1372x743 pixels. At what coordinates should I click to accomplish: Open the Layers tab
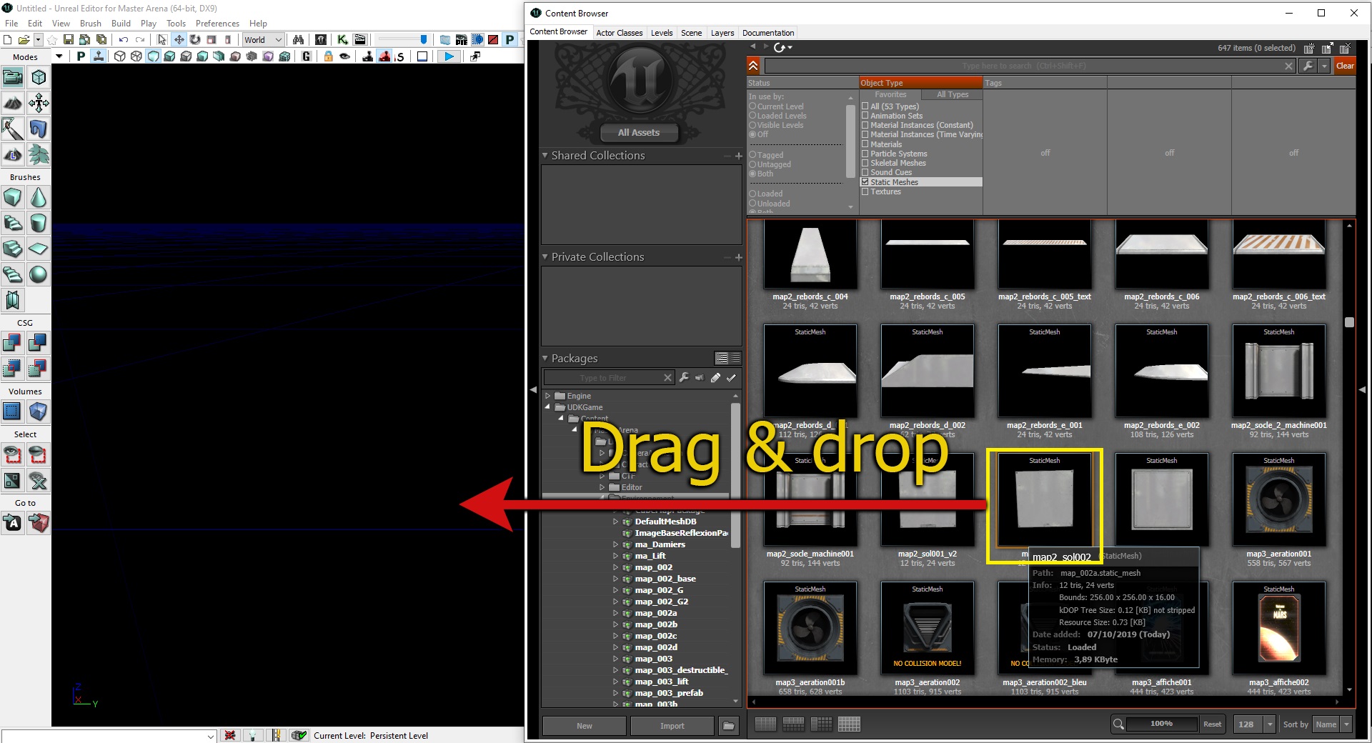(x=722, y=33)
